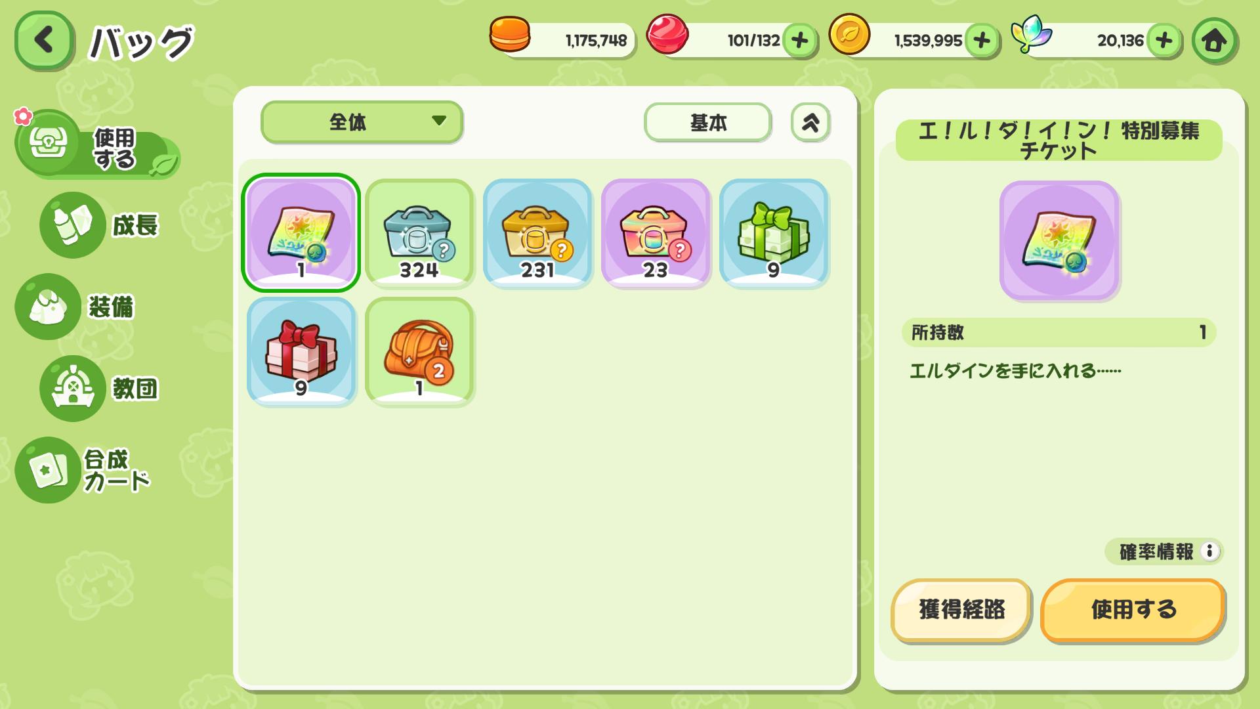Add more red candy stamina
The height and width of the screenshot is (709, 1260).
pos(799,41)
